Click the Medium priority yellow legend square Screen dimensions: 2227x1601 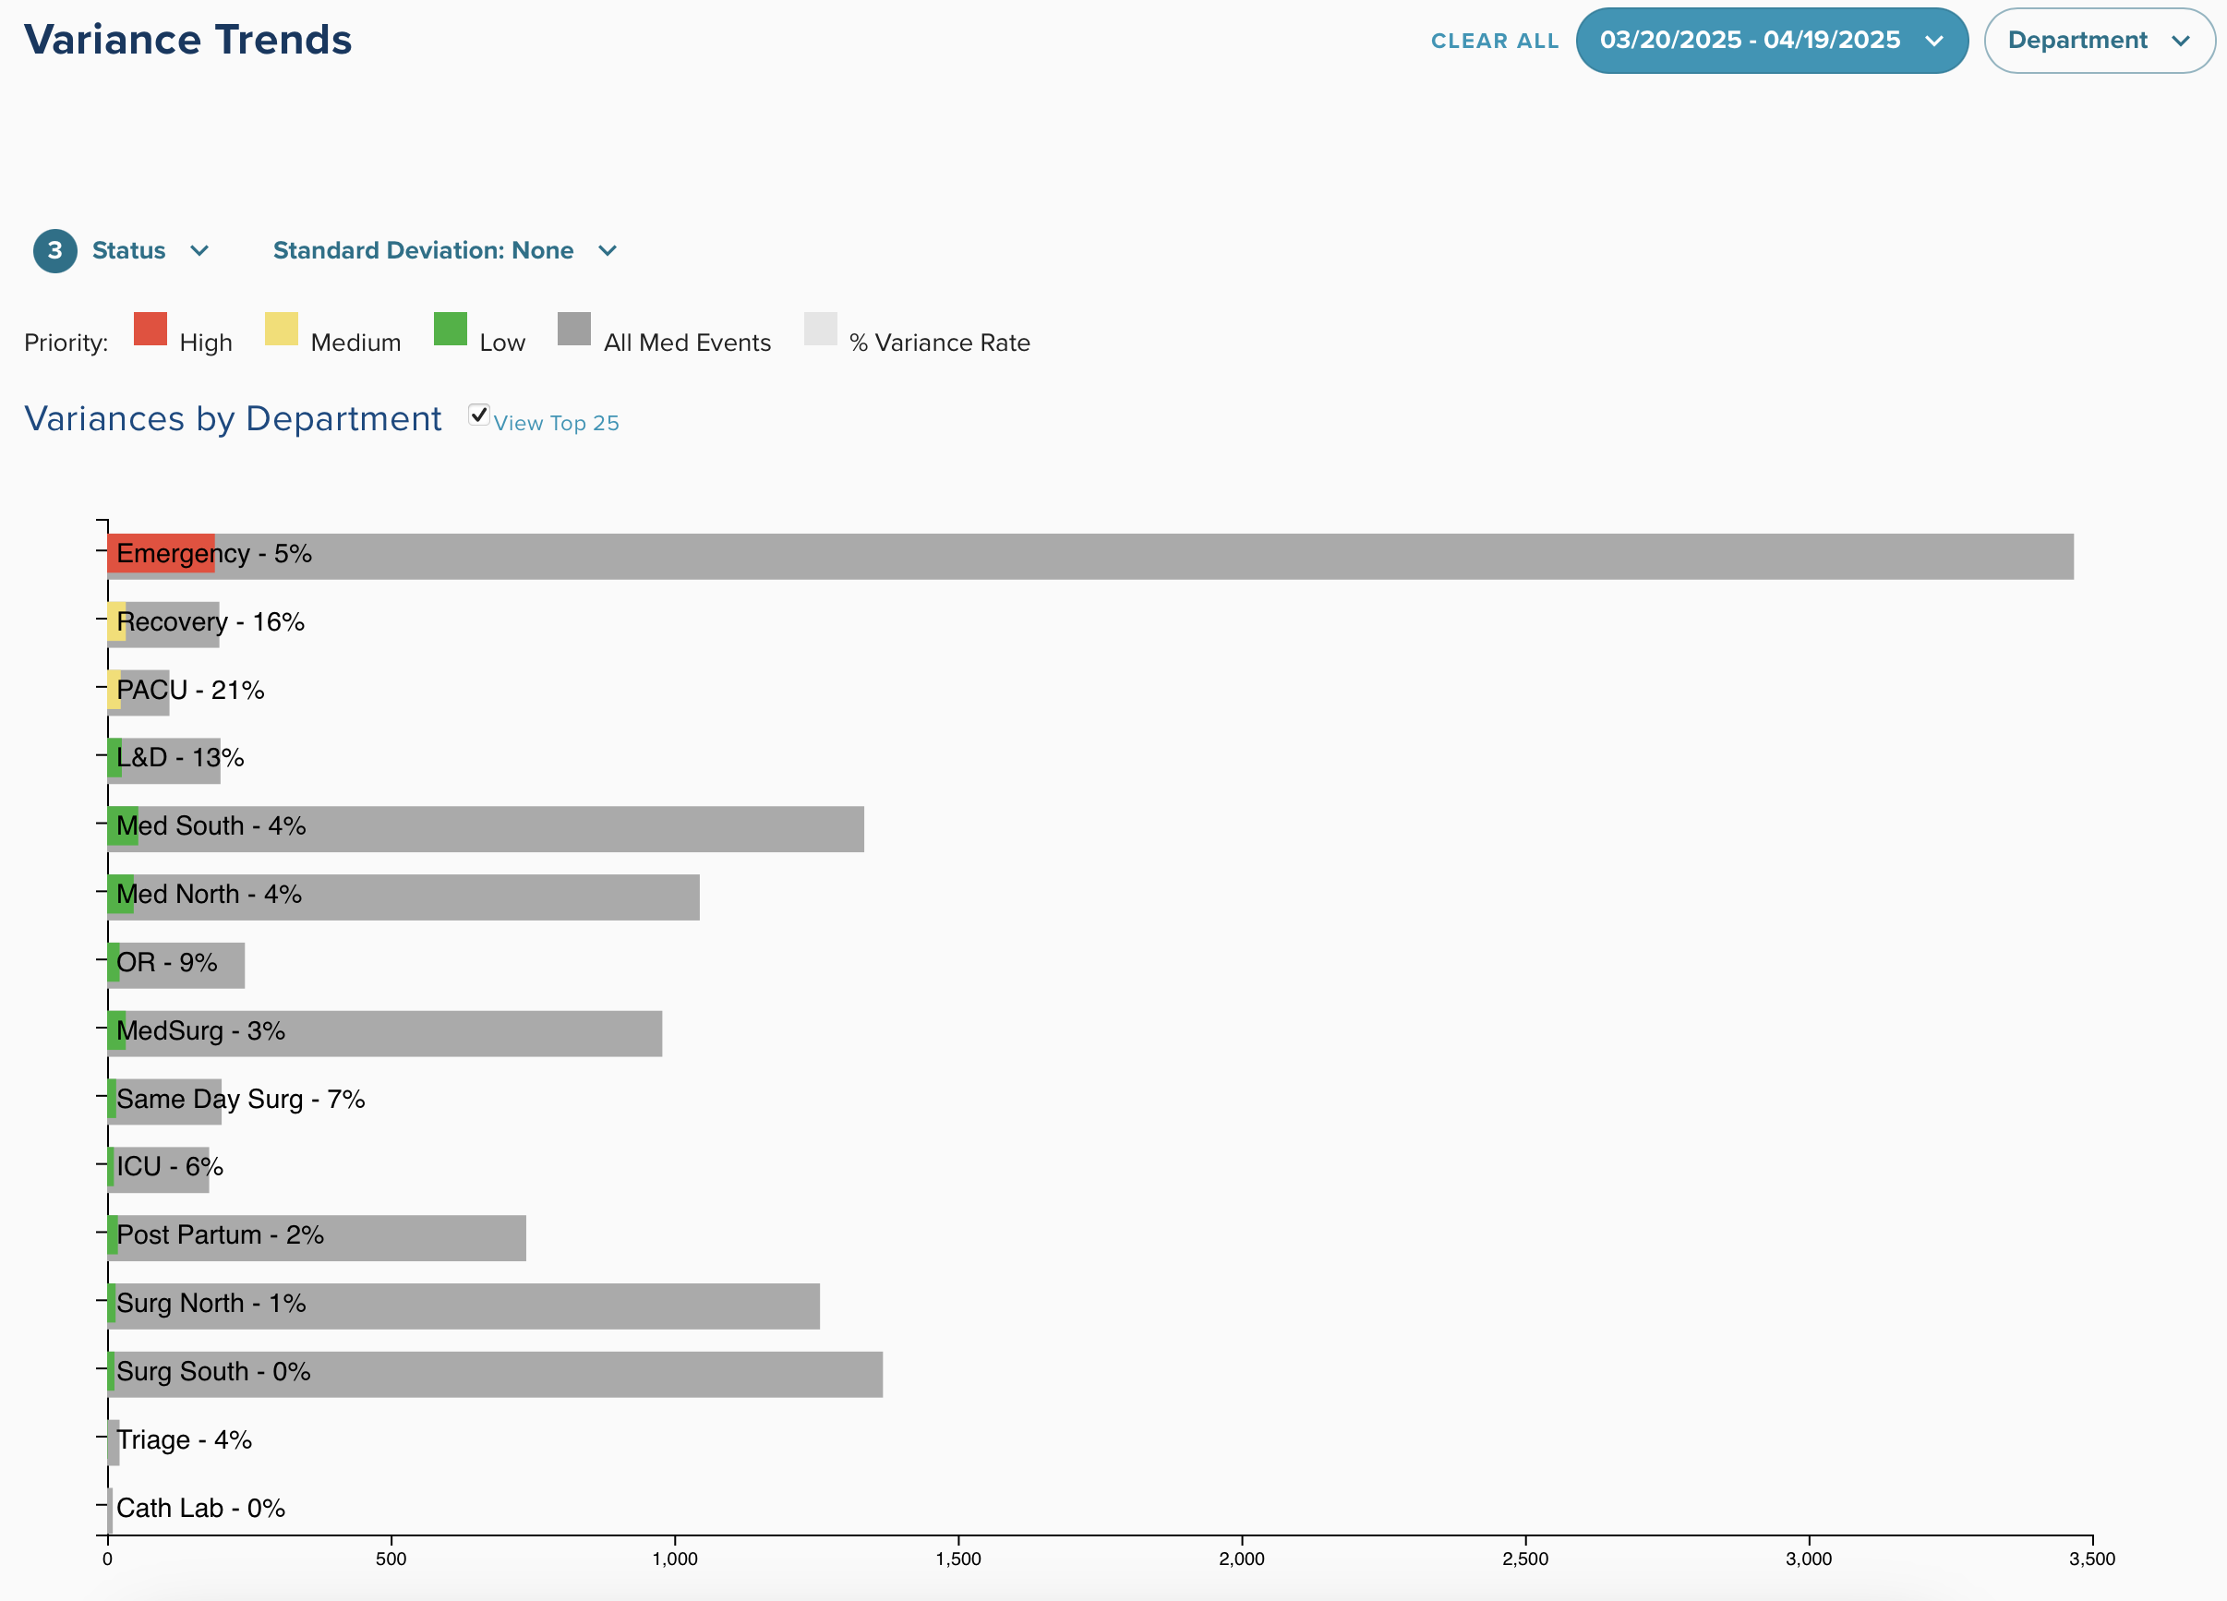[281, 329]
